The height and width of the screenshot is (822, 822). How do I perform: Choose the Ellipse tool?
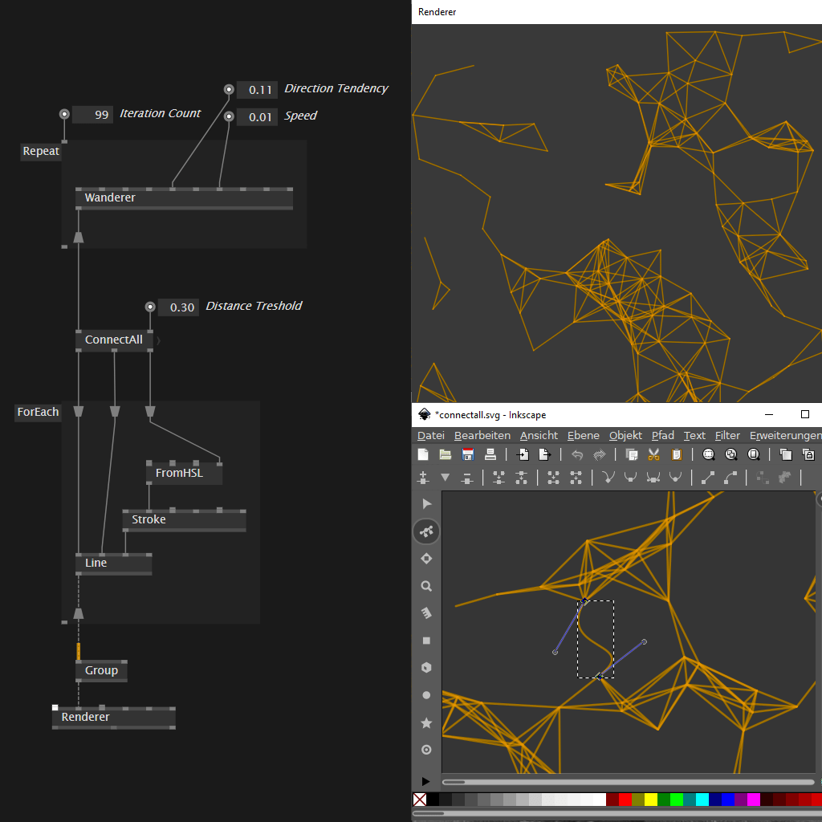point(426,694)
